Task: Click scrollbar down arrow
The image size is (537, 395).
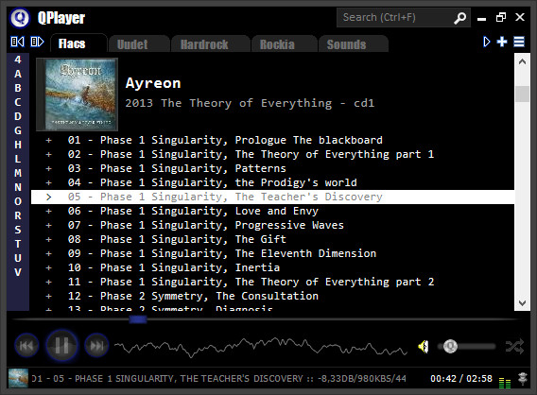Action: [x=522, y=303]
